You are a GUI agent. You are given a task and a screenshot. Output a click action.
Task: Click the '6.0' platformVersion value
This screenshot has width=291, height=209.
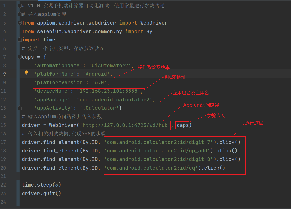tap(99, 83)
